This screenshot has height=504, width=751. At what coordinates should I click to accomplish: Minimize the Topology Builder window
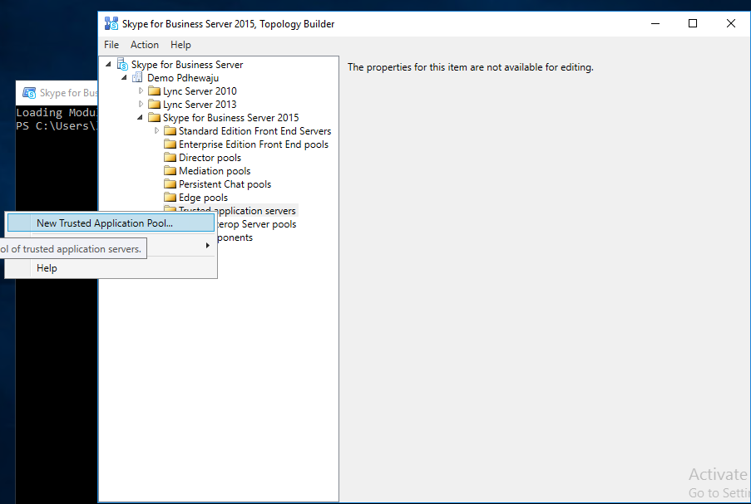click(655, 23)
